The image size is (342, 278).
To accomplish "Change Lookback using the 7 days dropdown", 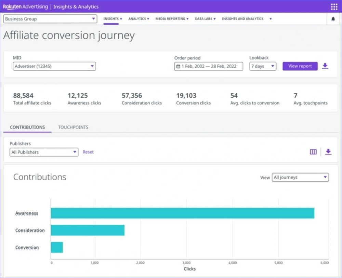I will [x=262, y=66].
